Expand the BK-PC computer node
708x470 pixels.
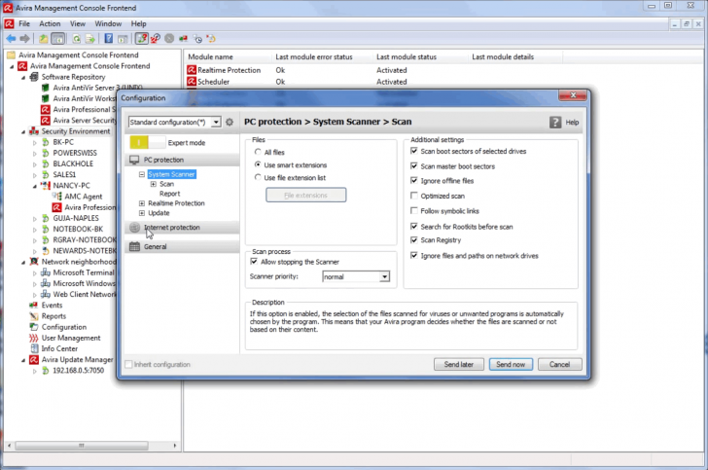click(35, 142)
